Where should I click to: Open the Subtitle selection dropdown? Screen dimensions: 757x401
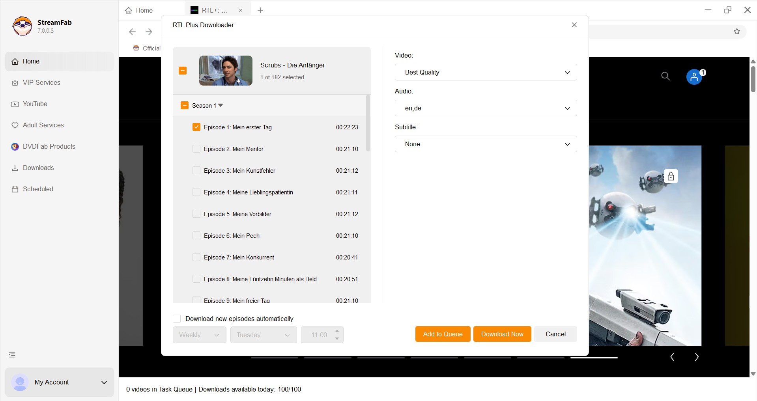point(486,144)
